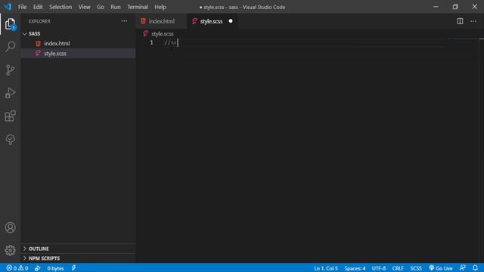Open the feedback icon in status bar
Image resolution: width=484 pixels, height=272 pixels.
[x=462, y=268]
